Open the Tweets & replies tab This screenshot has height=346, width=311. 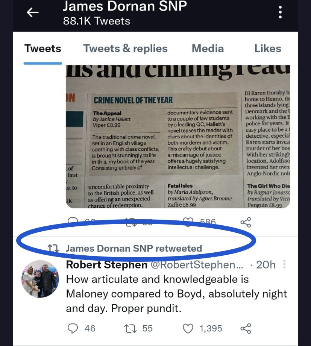click(x=125, y=49)
